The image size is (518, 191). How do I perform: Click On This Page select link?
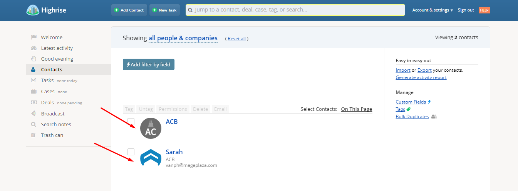click(x=357, y=109)
